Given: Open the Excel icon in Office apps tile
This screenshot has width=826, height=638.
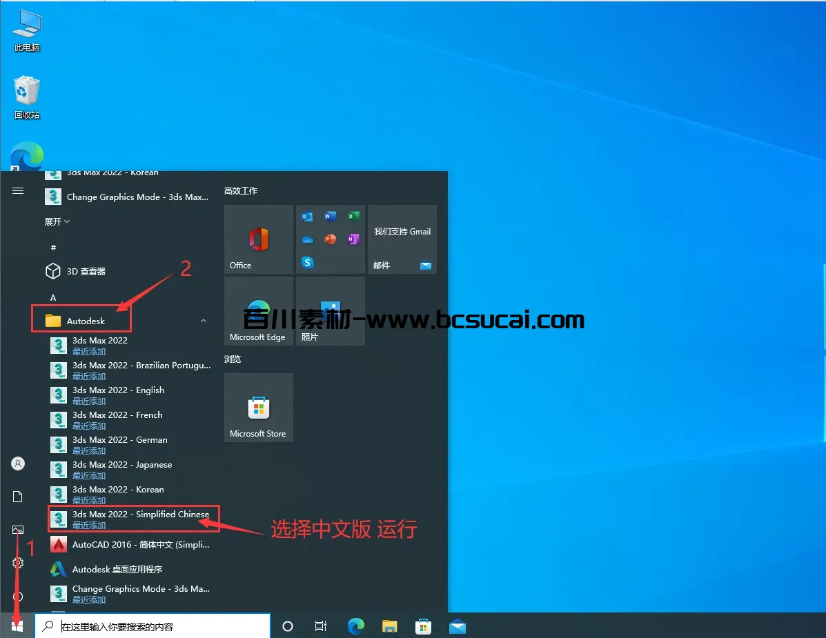Looking at the screenshot, I should tap(353, 217).
